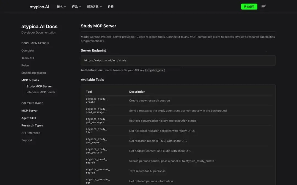Click the green 开始使用 button
Image resolution: width=297 pixels, height=185 pixels.
tap(249, 7)
